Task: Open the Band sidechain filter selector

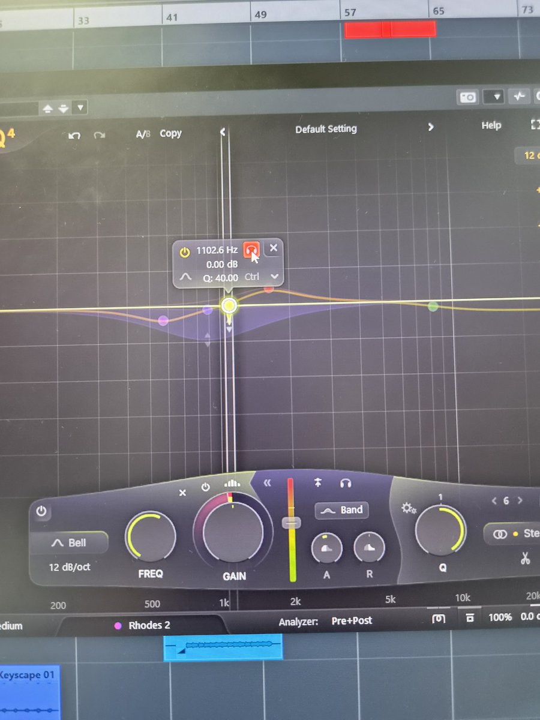Action: pyautogui.click(x=342, y=511)
